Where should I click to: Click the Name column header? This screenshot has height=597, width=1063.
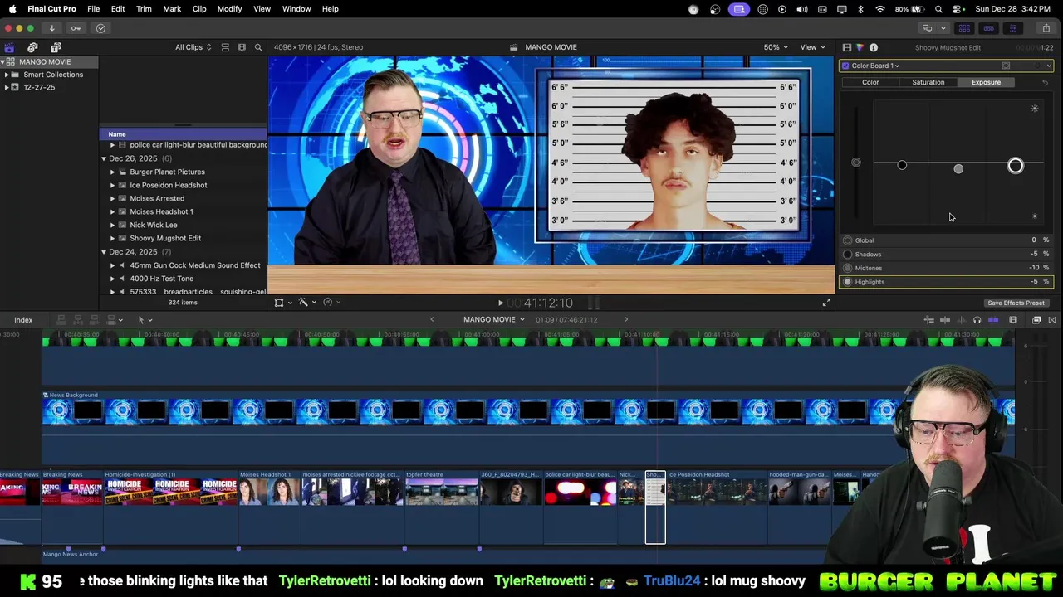183,133
